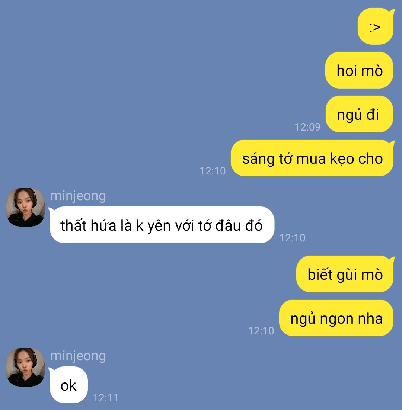Click the 12:11 timestamp next to 'ok'

click(105, 398)
